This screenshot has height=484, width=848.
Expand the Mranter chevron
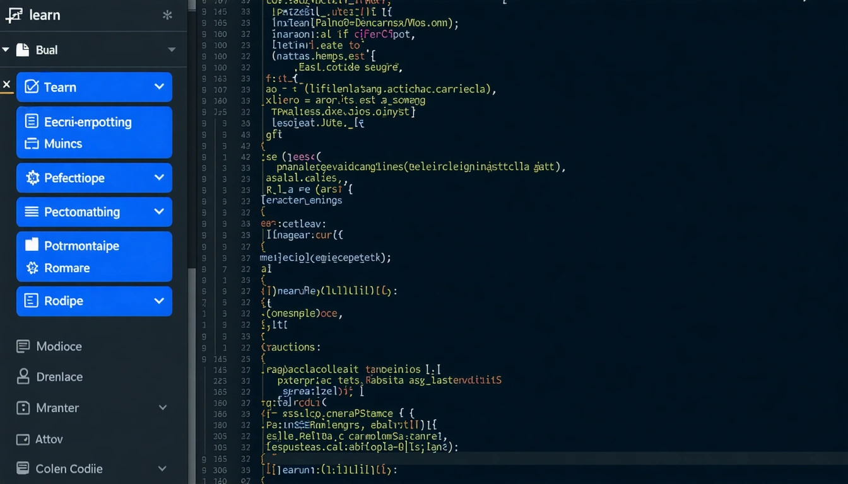[x=163, y=408]
